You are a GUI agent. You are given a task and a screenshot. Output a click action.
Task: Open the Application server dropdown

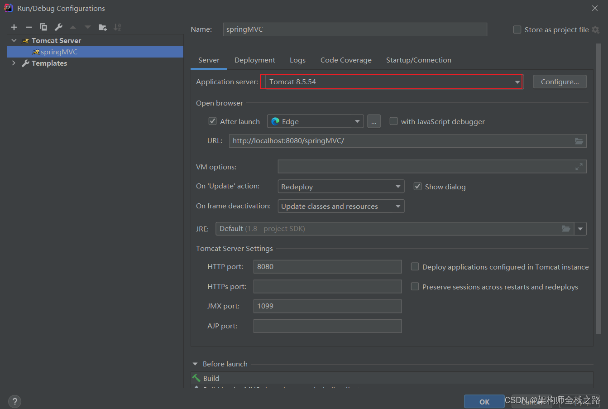tap(517, 82)
